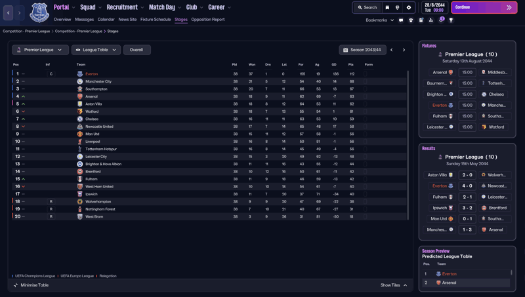Click West Ham United team name

100,187
